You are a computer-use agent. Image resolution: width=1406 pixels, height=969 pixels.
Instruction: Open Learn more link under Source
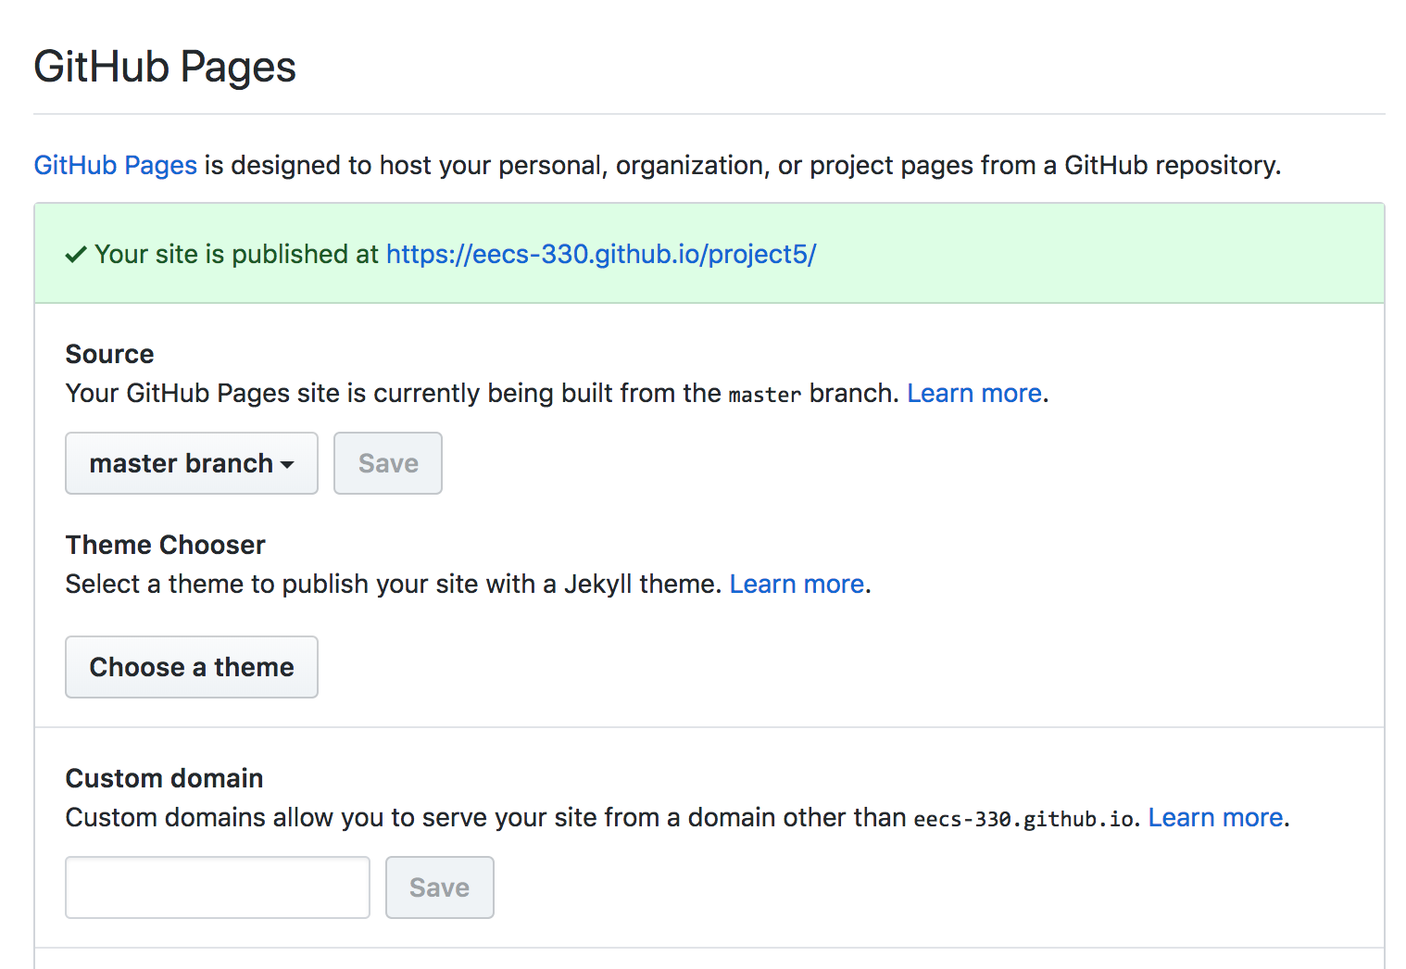point(974,394)
